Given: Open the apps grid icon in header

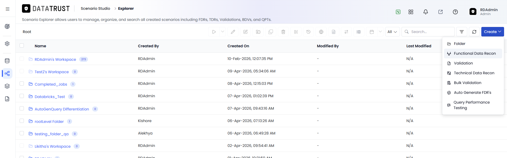Looking at the screenshot, I should pyautogui.click(x=411, y=12).
